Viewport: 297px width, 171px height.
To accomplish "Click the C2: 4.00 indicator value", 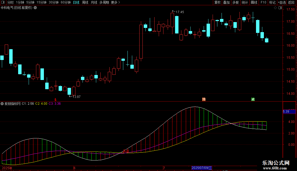I will point(41,104).
